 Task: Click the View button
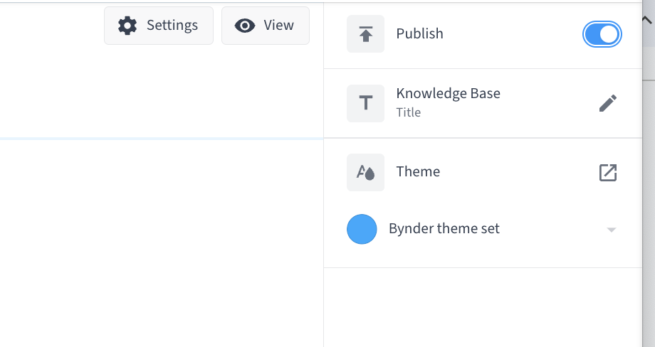click(x=266, y=26)
